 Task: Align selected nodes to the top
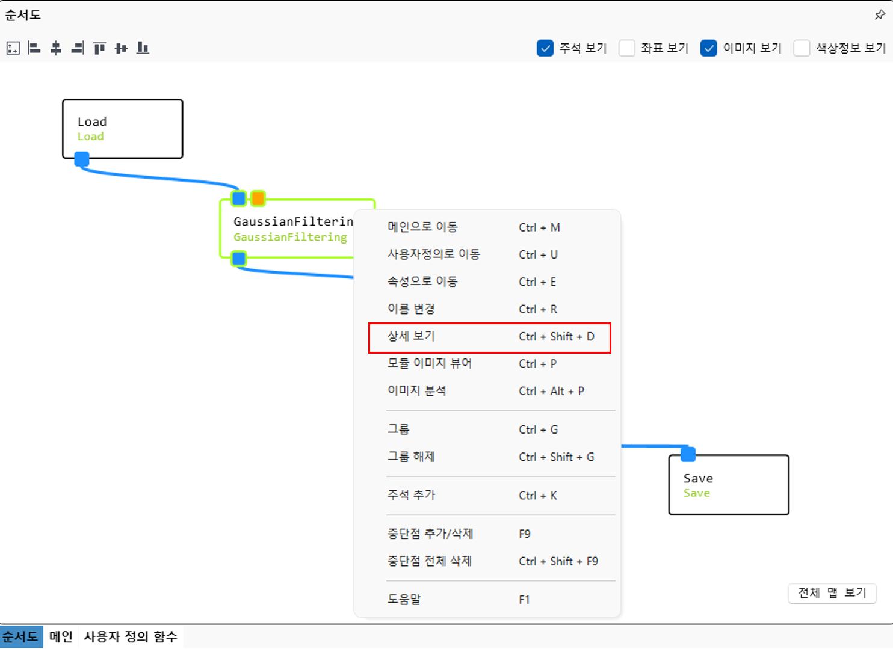[x=99, y=48]
